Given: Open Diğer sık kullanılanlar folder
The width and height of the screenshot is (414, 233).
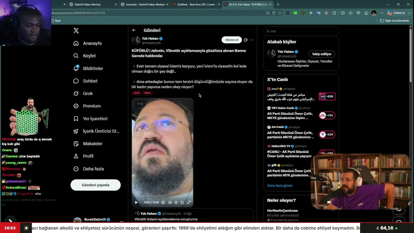Looking at the screenshot, I should [395, 21].
